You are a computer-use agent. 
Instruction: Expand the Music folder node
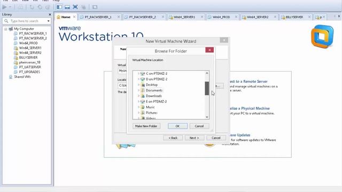point(138,107)
